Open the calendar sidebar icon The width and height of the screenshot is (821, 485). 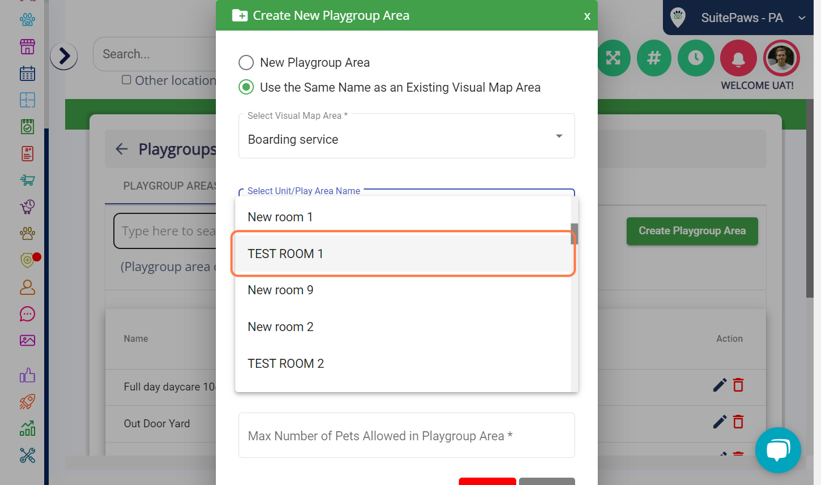coord(27,73)
